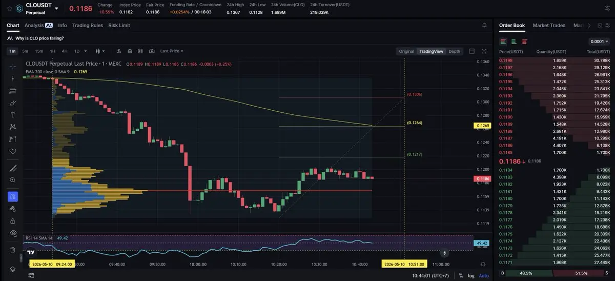This screenshot has width=615, height=281.
Task: Toggle lock all drawings icon
Action: (x=13, y=221)
